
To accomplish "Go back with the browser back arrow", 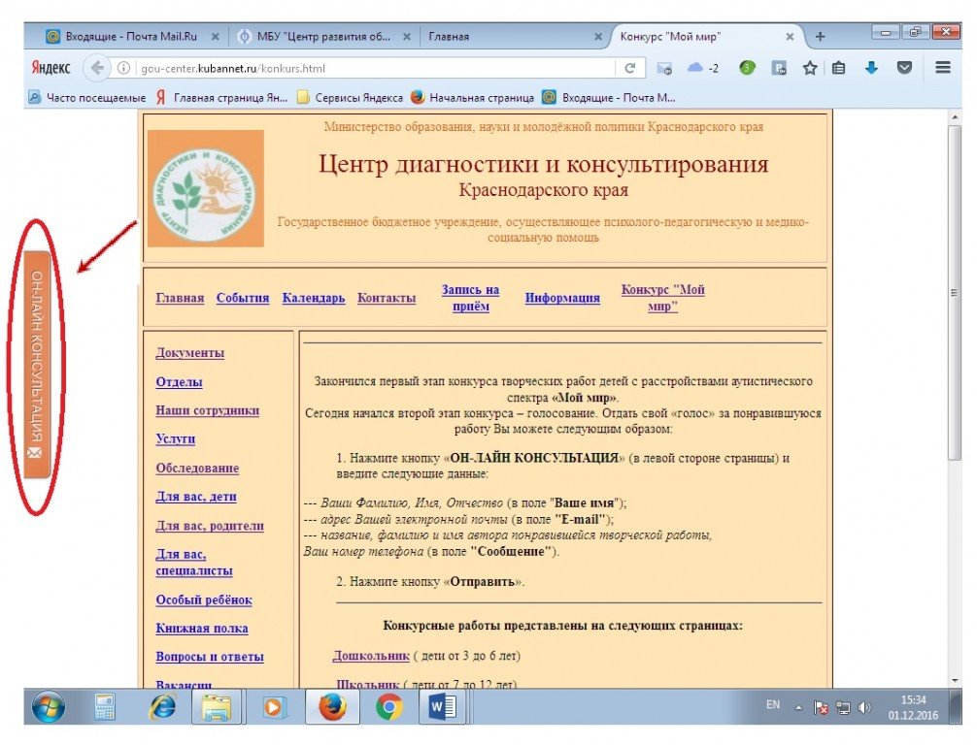I will 97,68.
